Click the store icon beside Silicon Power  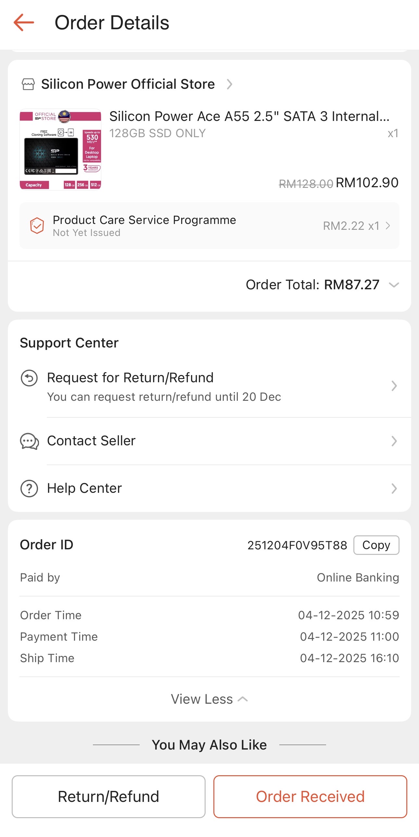(x=28, y=84)
